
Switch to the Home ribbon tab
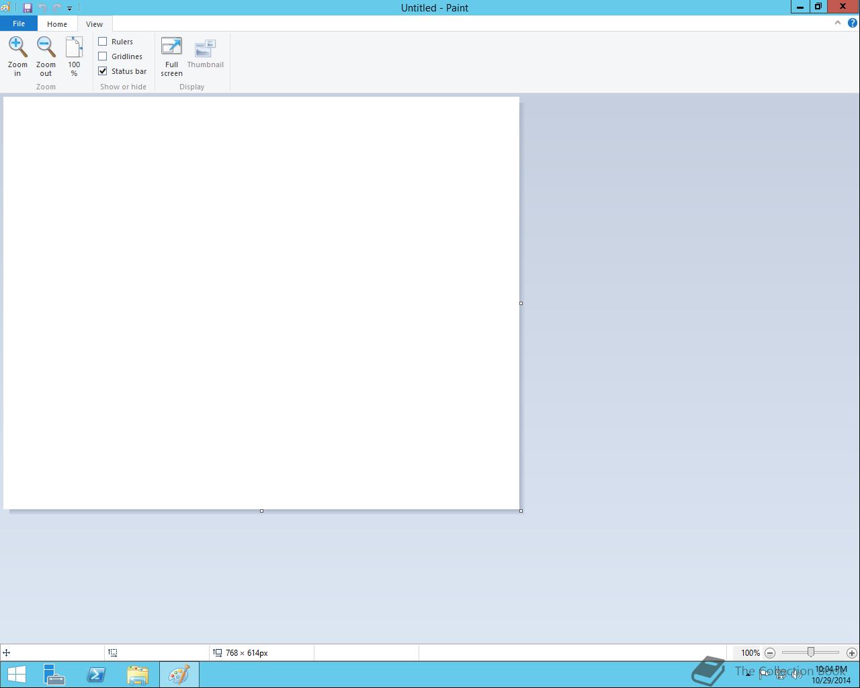[x=57, y=24]
